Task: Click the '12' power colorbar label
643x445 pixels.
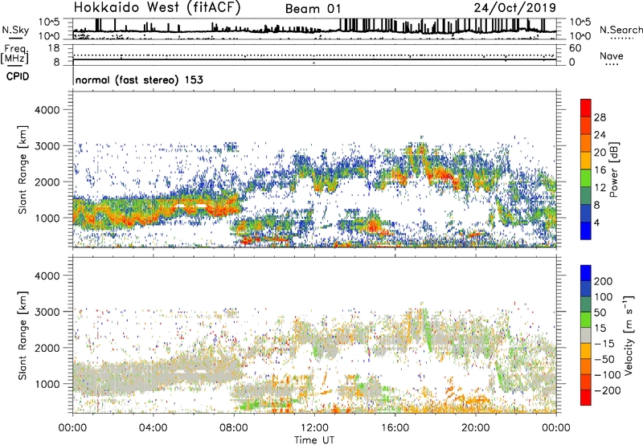Action: click(600, 188)
